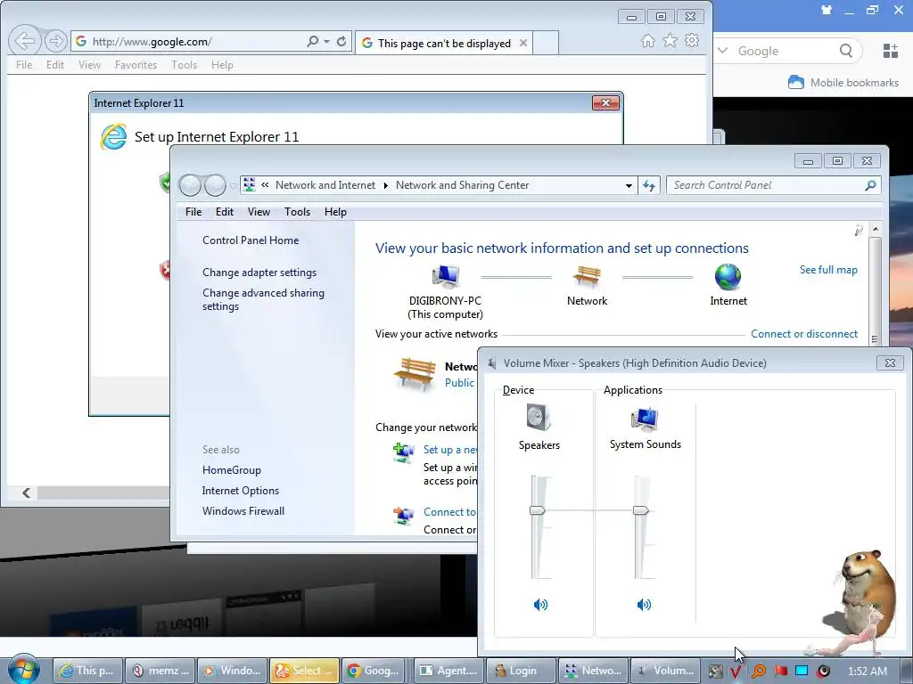This screenshot has width=913, height=684.
Task: Click the Mobile bookmarks cloud folder icon
Action: (x=796, y=82)
